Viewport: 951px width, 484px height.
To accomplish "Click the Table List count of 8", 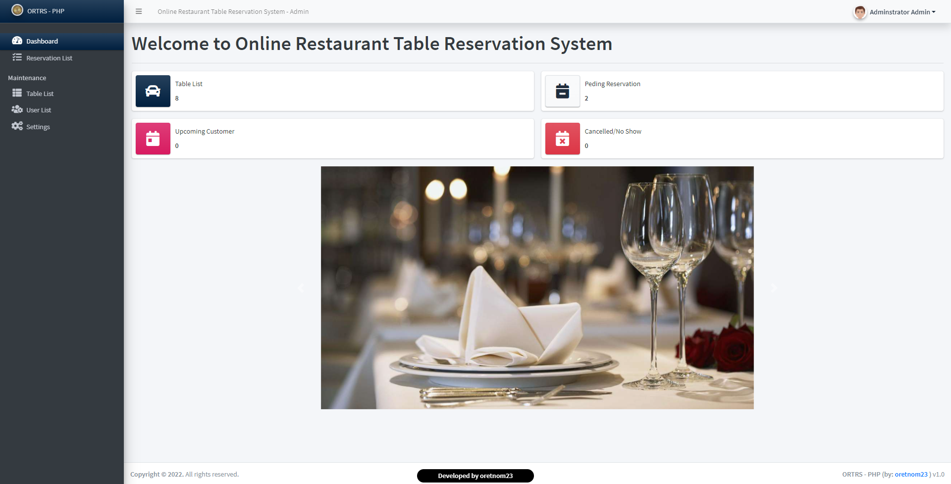I will point(177,98).
